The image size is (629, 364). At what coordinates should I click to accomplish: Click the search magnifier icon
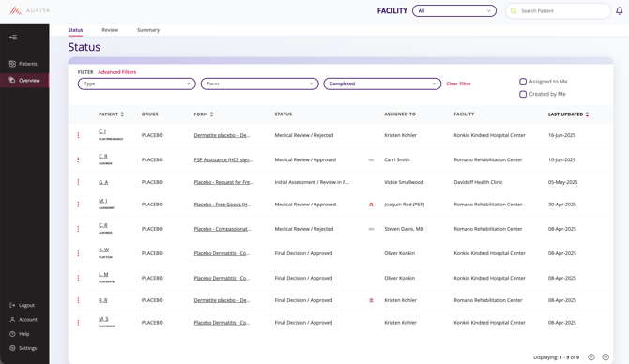[x=514, y=11]
